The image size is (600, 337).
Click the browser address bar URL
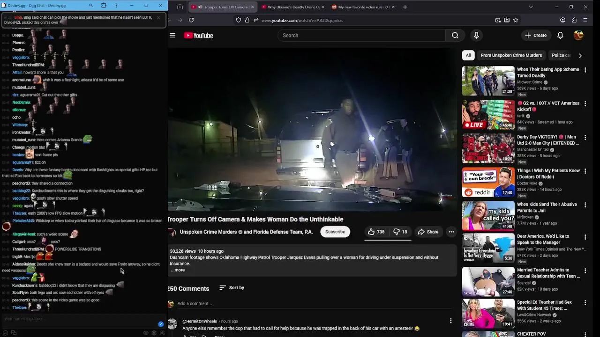point(302,20)
